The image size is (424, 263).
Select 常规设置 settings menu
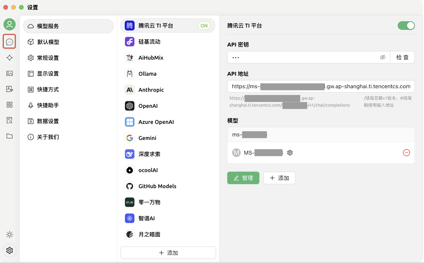[x=68, y=58]
